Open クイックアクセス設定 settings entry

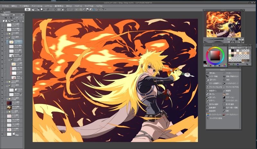click(216, 118)
